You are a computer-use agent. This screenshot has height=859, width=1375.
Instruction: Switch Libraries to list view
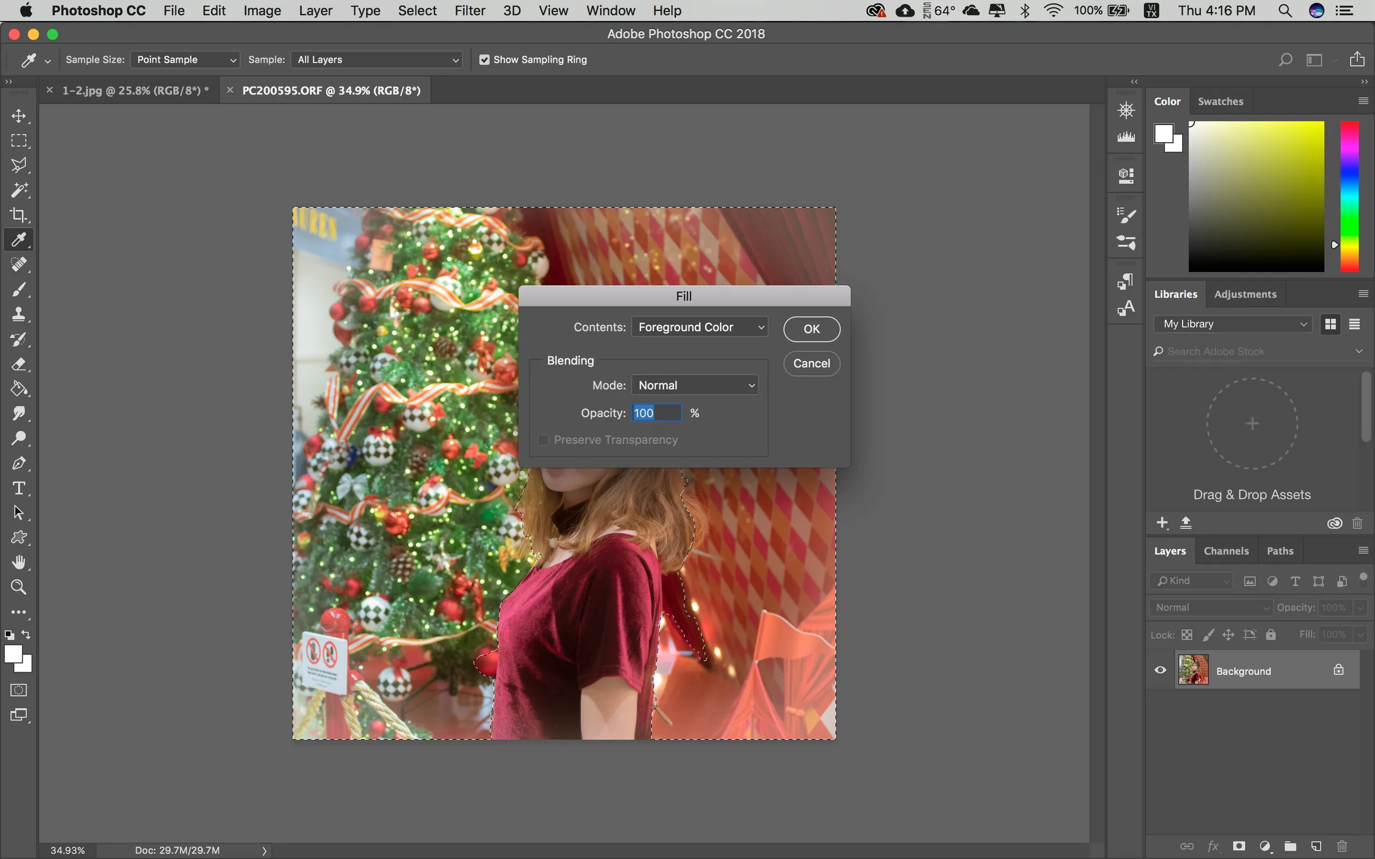[x=1355, y=324]
